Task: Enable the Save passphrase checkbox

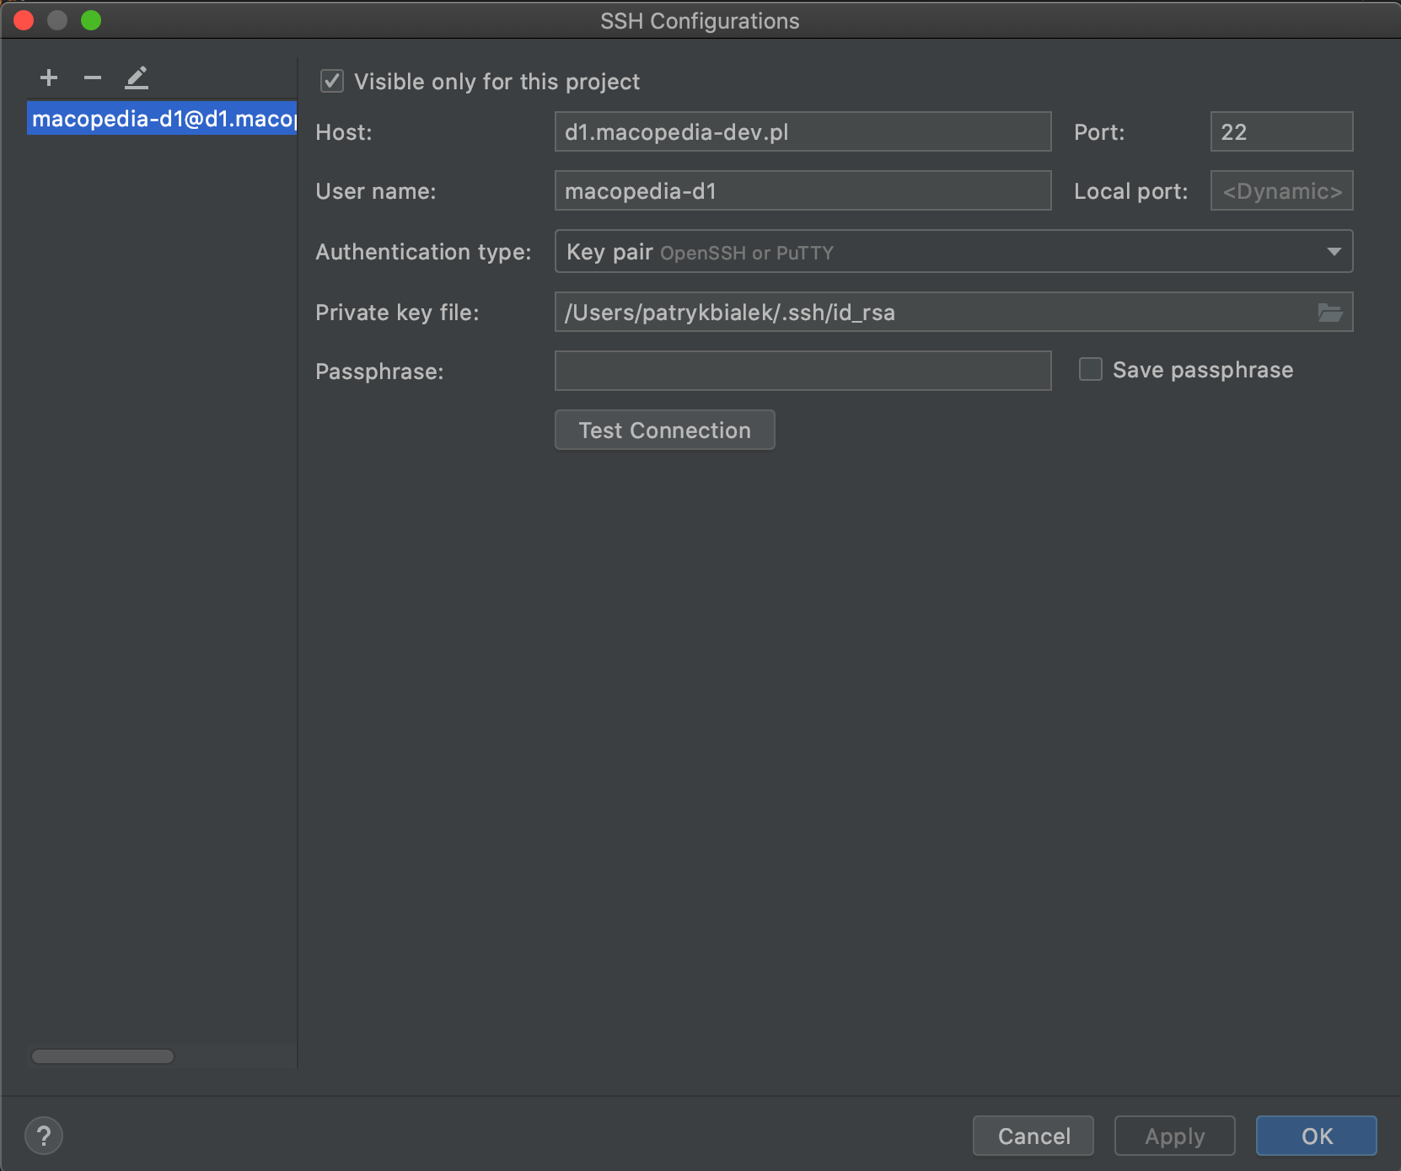Action: [x=1091, y=370]
